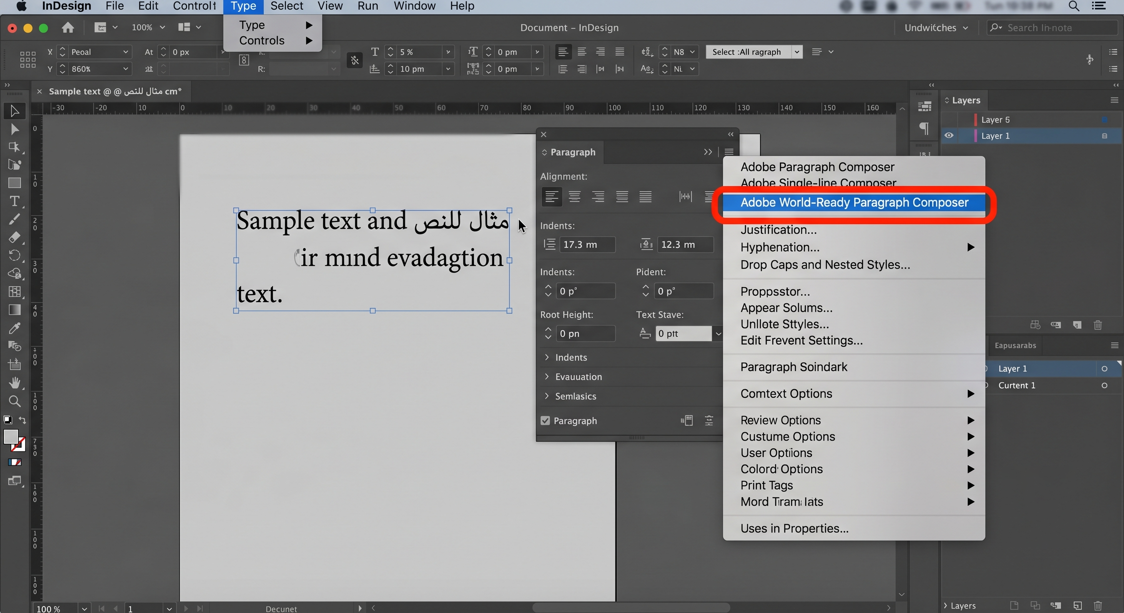
Task: Open the Peoal X field dropdown
Action: (125, 52)
